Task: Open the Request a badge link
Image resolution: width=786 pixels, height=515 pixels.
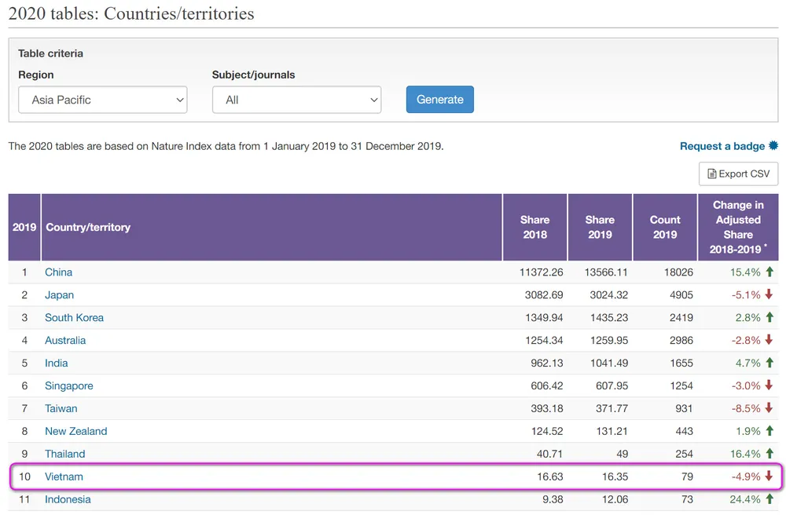Action: pyautogui.click(x=722, y=146)
